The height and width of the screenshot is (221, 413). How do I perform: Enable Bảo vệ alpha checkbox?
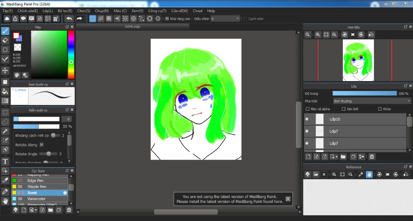pyautogui.click(x=307, y=109)
